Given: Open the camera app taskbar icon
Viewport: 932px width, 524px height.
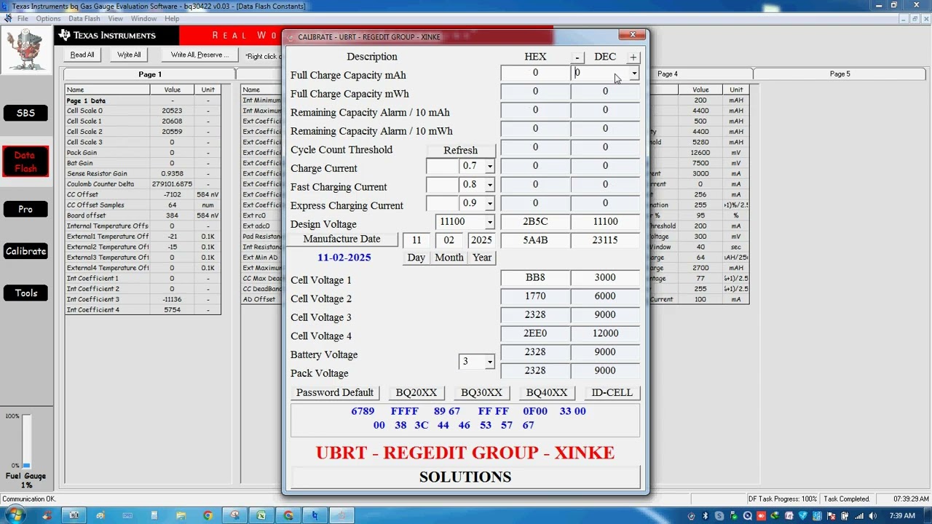Looking at the screenshot, I should click(x=74, y=515).
